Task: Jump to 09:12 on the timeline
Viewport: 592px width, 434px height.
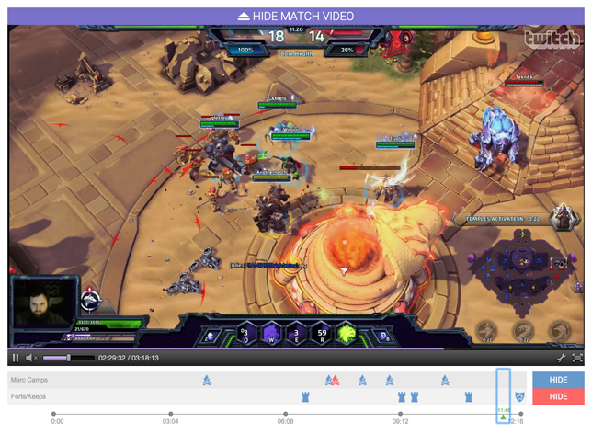Action: click(x=401, y=414)
